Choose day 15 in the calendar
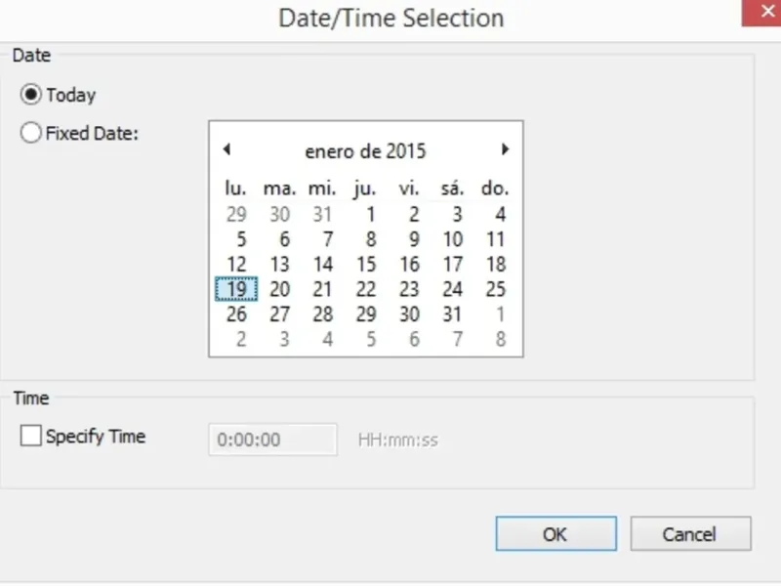This screenshot has width=781, height=586. (366, 264)
